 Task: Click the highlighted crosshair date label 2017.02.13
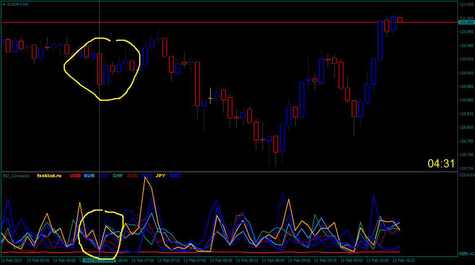point(99,261)
